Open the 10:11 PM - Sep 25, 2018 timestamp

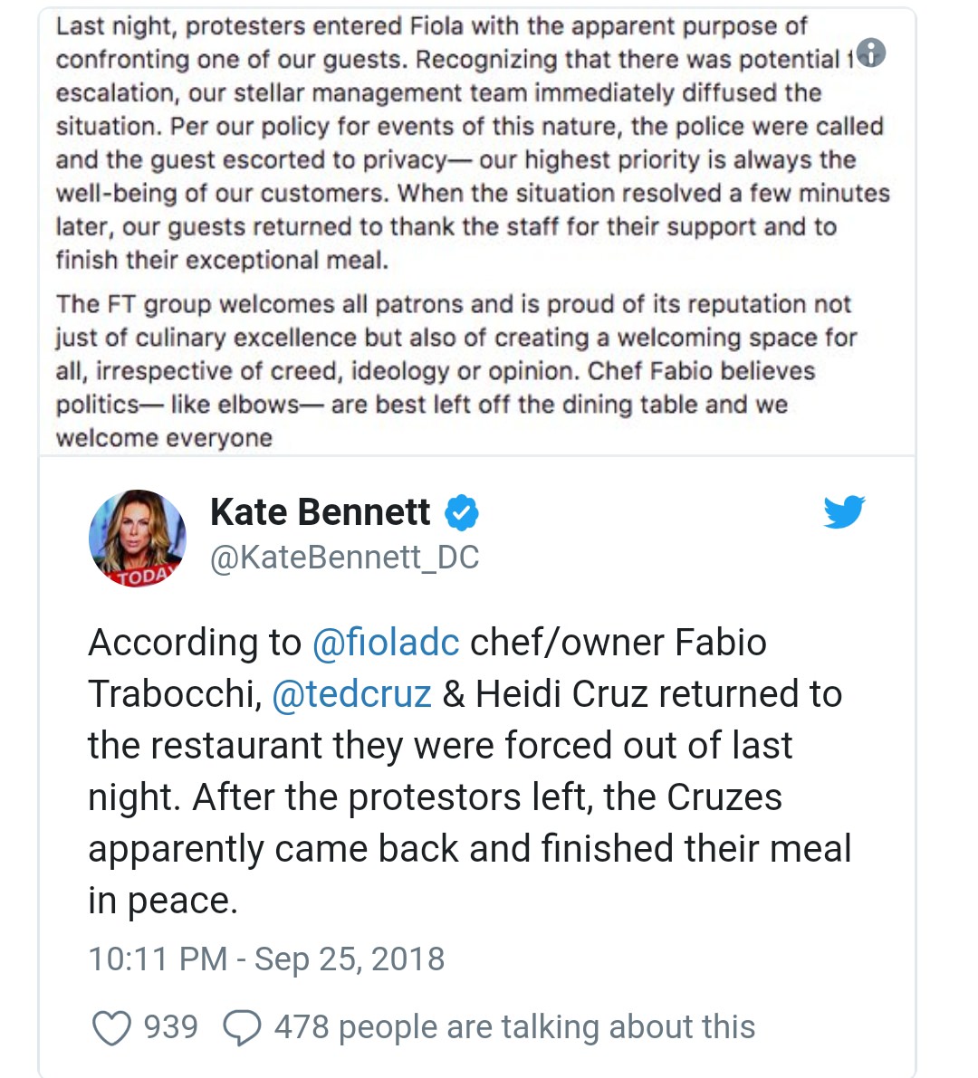point(267,959)
